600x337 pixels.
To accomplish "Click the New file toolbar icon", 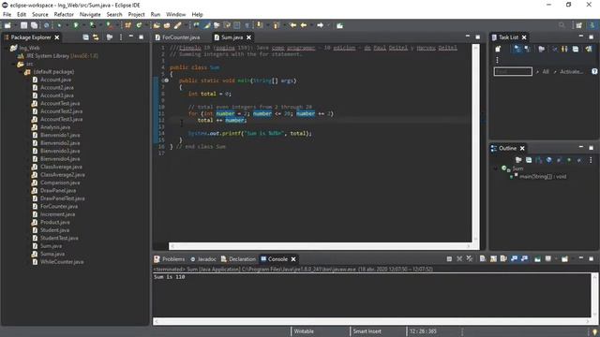I will pyautogui.click(x=7, y=25).
